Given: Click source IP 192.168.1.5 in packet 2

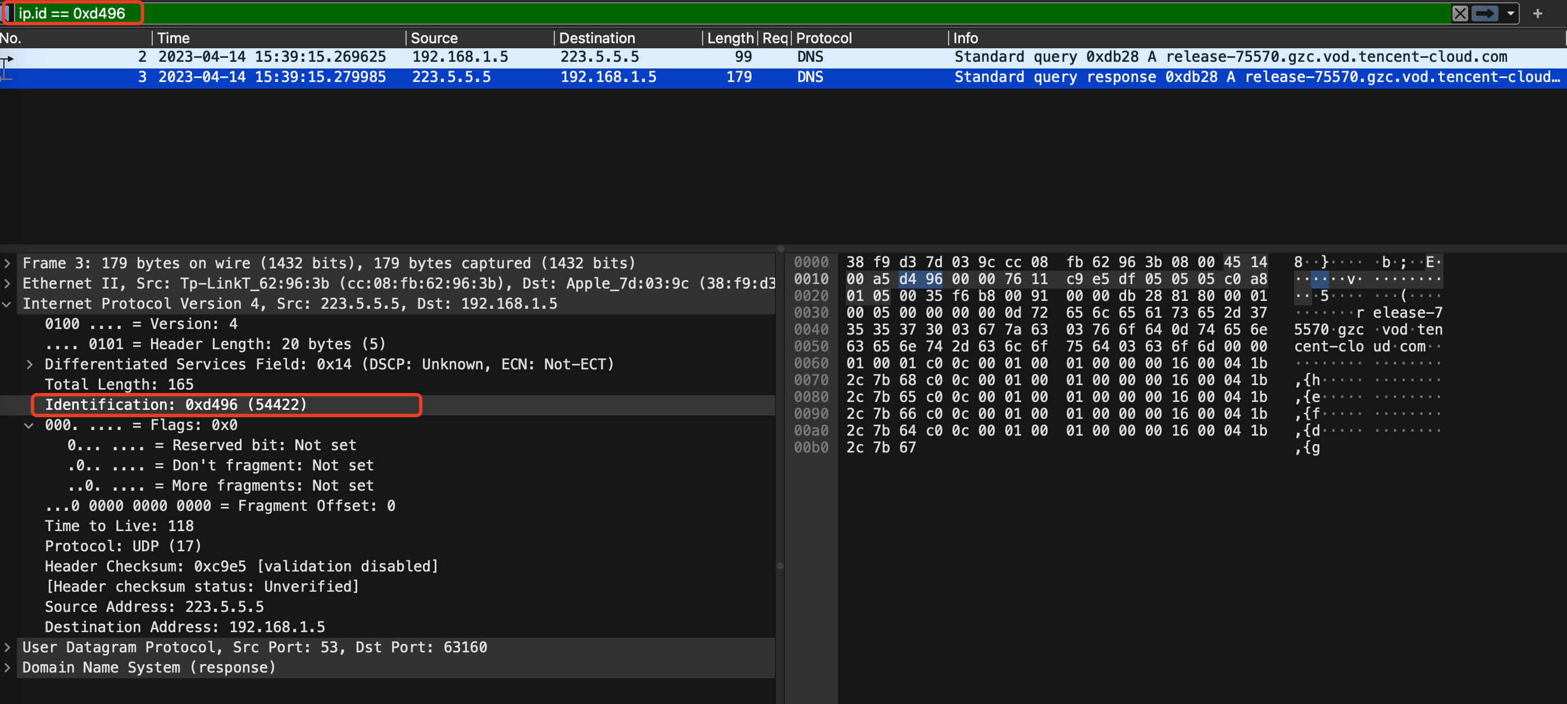Looking at the screenshot, I should tap(460, 57).
